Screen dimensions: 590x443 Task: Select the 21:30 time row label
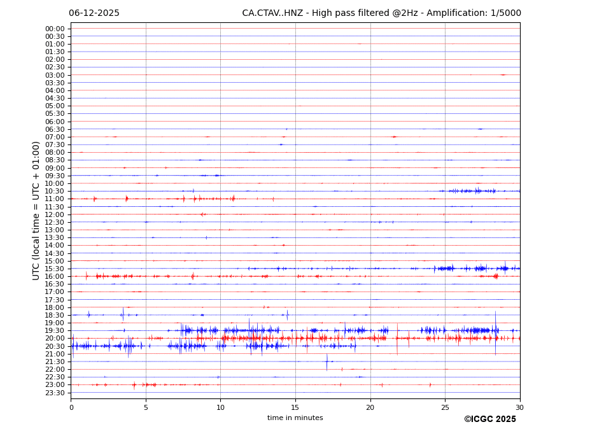click(x=55, y=362)
